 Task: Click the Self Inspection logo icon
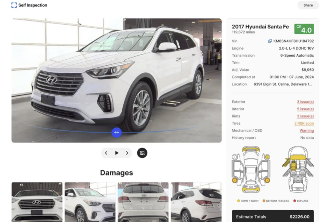click(14, 5)
